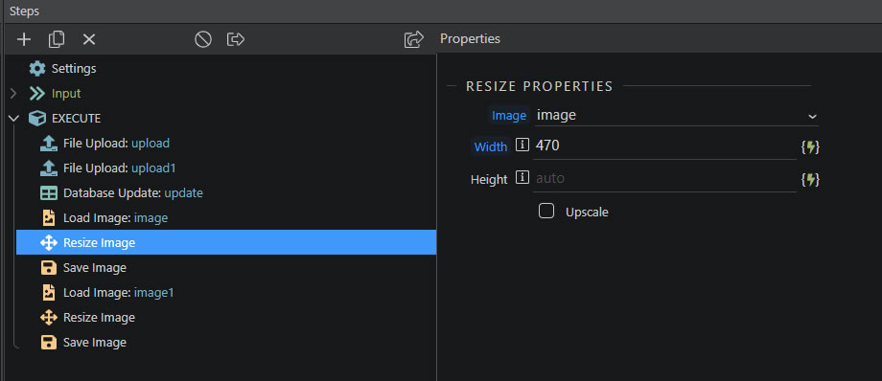Click the share icon beside Properties

coord(414,39)
